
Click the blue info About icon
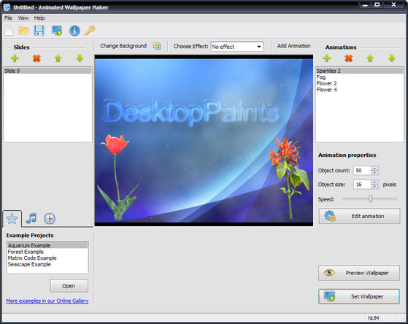click(74, 31)
